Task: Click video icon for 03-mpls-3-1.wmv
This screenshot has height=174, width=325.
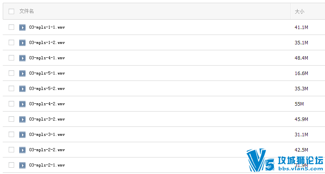Action: point(22,135)
